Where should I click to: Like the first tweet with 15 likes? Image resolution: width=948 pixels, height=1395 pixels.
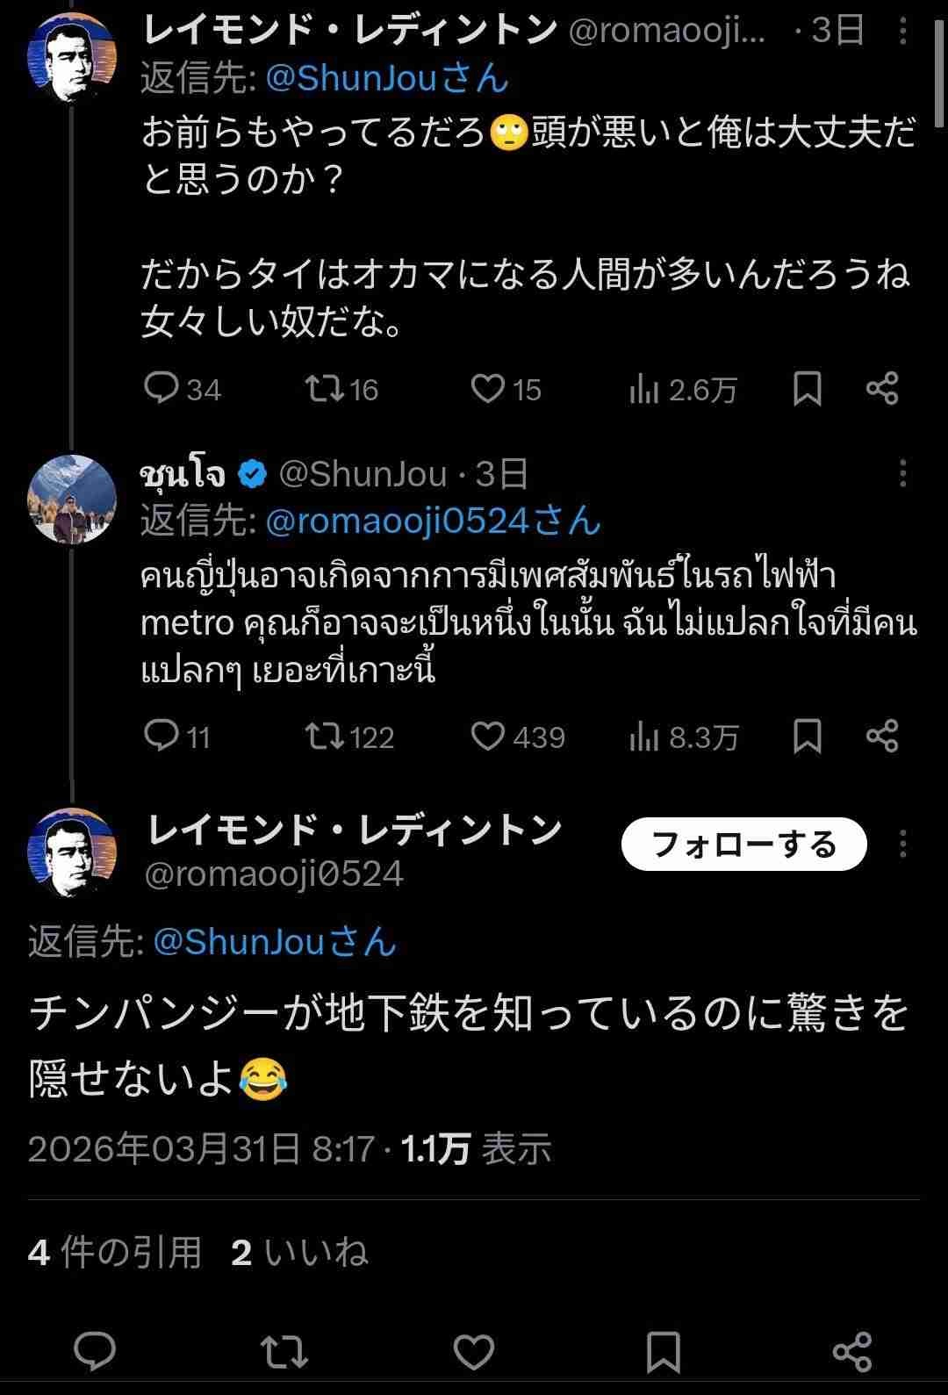click(x=488, y=388)
